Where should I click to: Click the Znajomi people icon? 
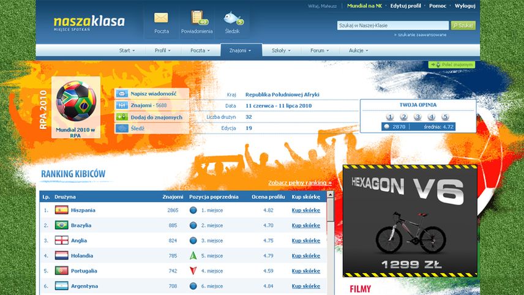coord(122,105)
